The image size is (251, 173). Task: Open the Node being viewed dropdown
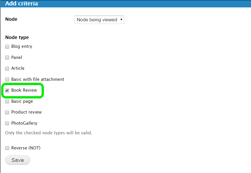(x=99, y=20)
